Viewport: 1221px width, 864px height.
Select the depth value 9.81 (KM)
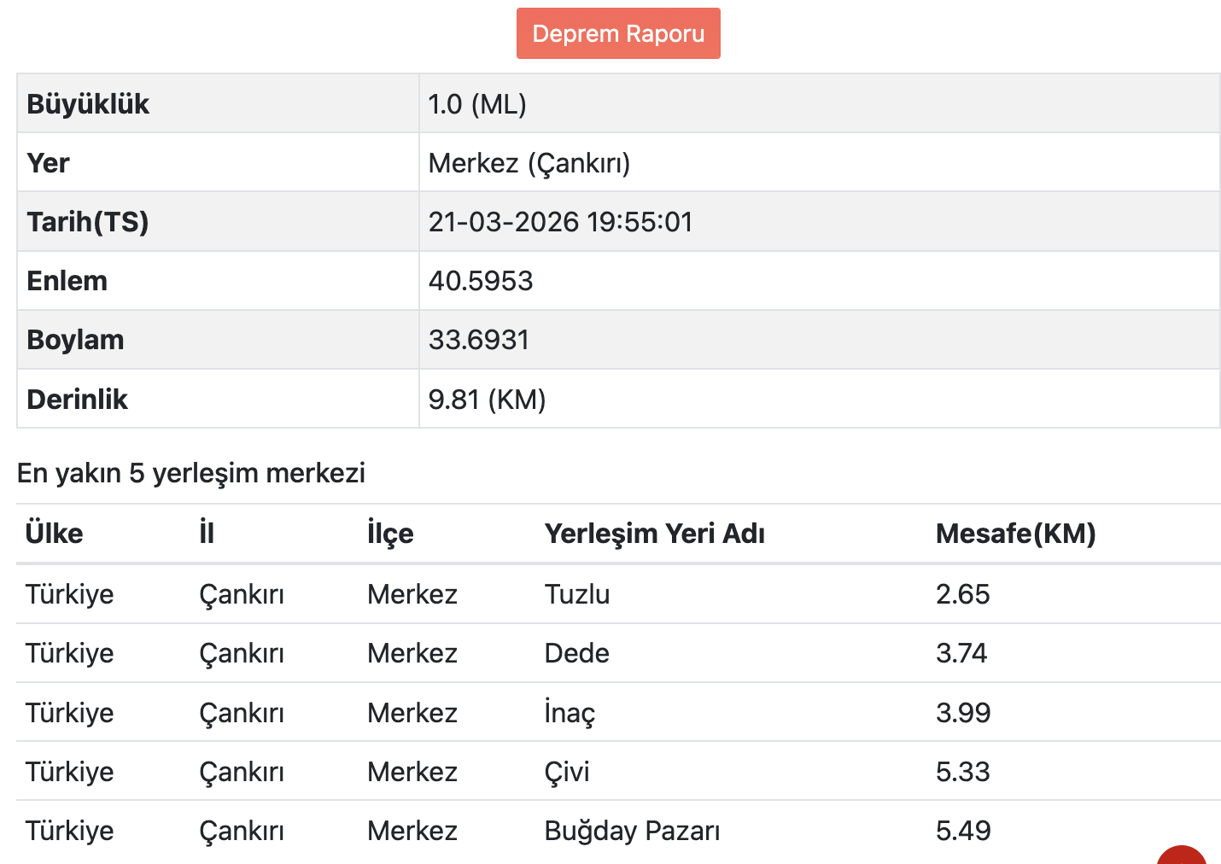tap(487, 400)
